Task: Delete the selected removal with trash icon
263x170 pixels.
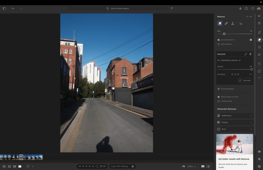Action: tap(250, 54)
